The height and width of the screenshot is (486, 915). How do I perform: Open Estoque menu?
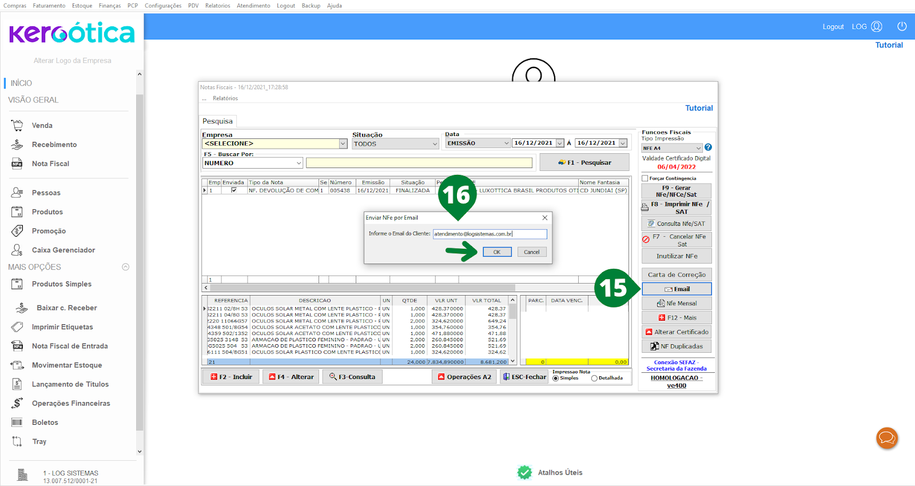(x=82, y=6)
